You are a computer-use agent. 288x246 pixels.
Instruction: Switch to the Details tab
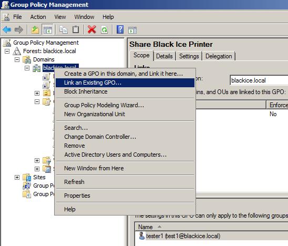tap(164, 56)
